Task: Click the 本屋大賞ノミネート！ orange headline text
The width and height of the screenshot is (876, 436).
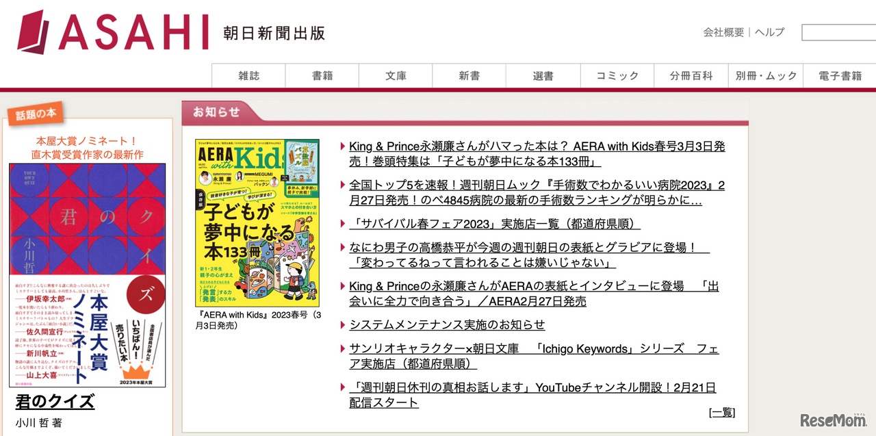Action: pyautogui.click(x=88, y=140)
